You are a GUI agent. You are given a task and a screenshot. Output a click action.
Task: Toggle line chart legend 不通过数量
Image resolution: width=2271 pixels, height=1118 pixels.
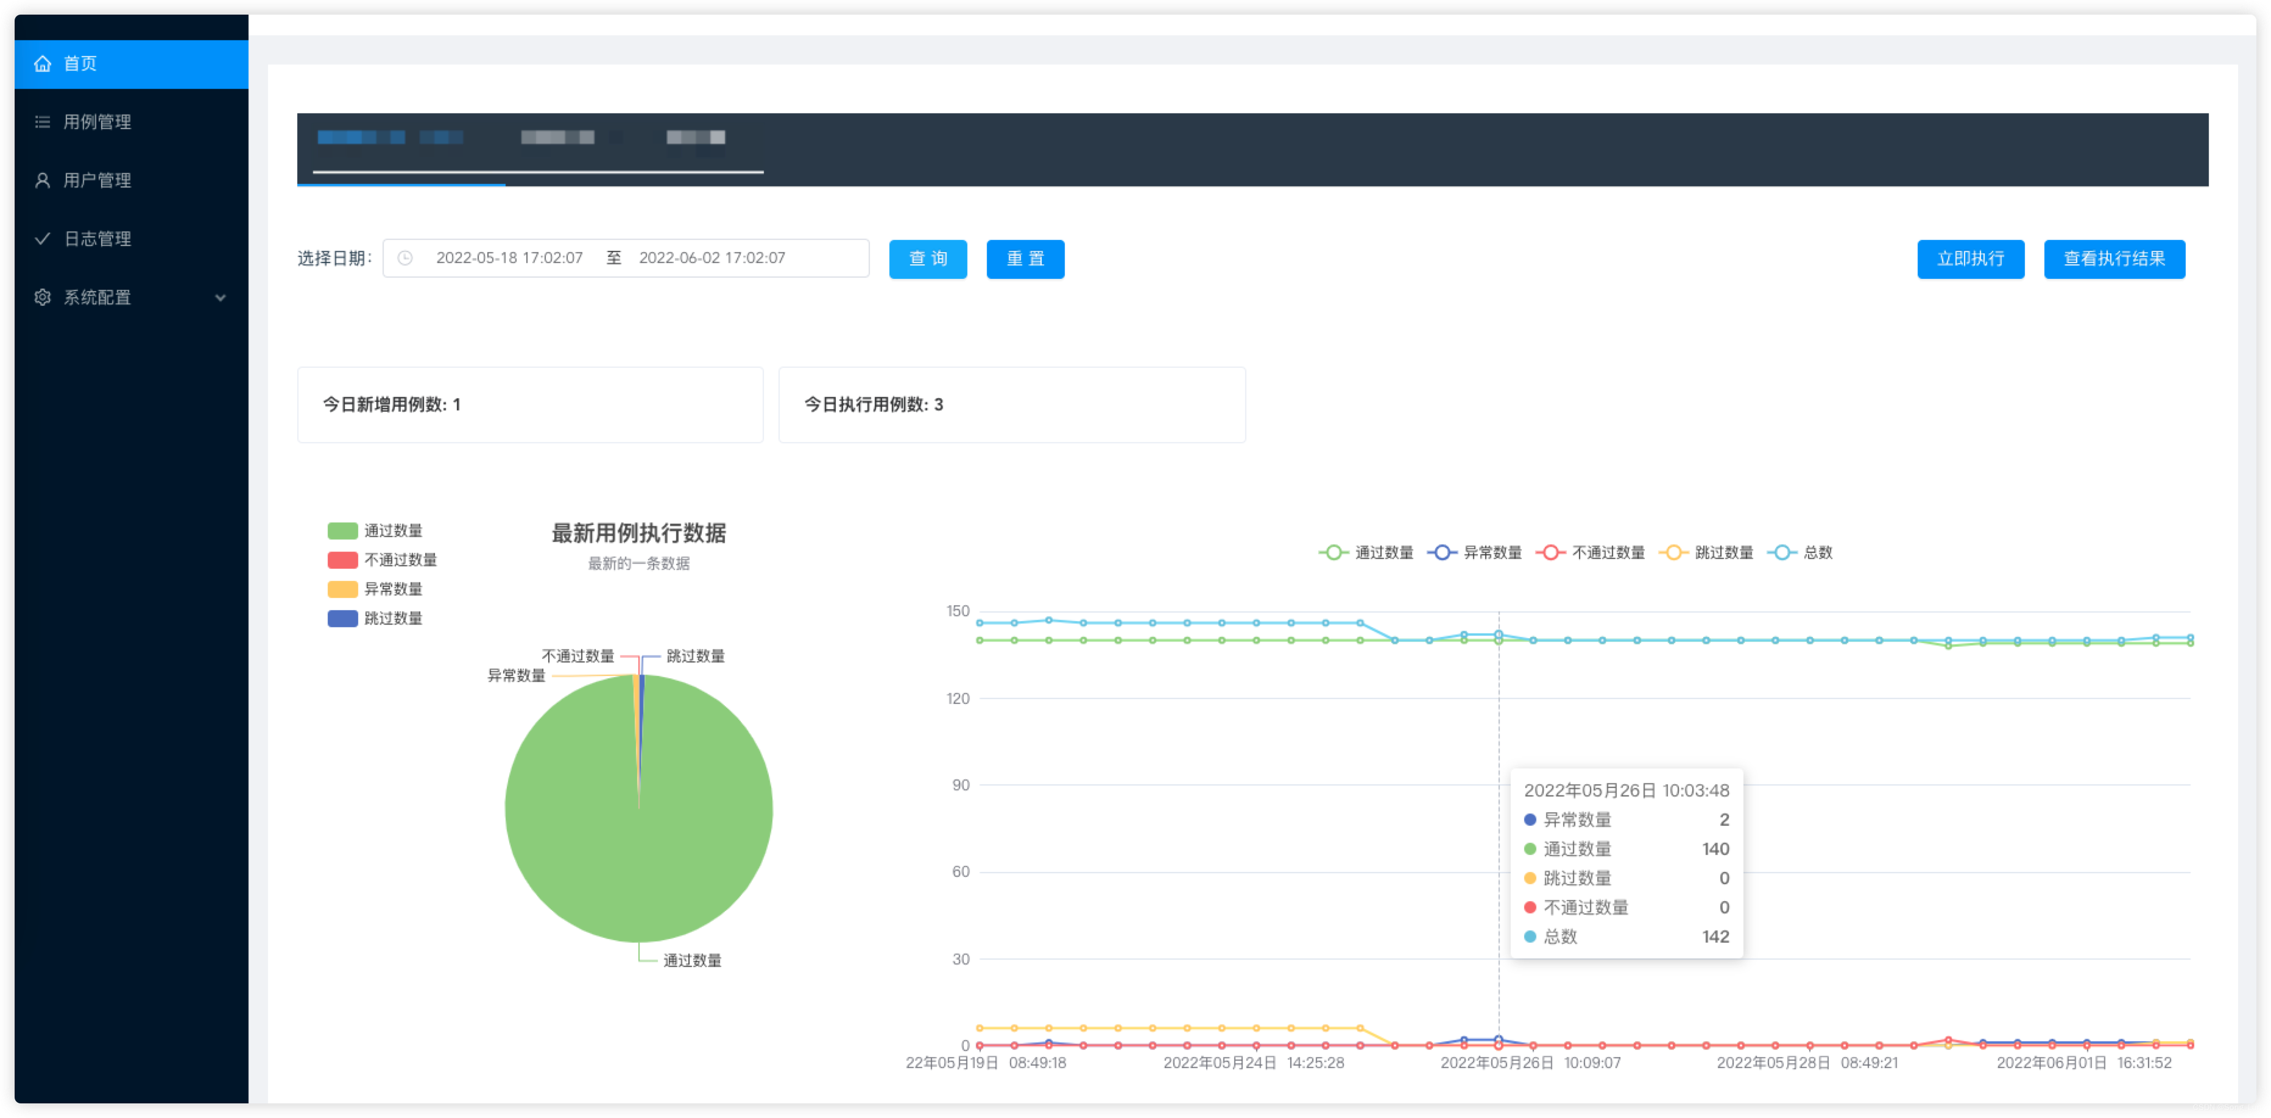point(1591,552)
